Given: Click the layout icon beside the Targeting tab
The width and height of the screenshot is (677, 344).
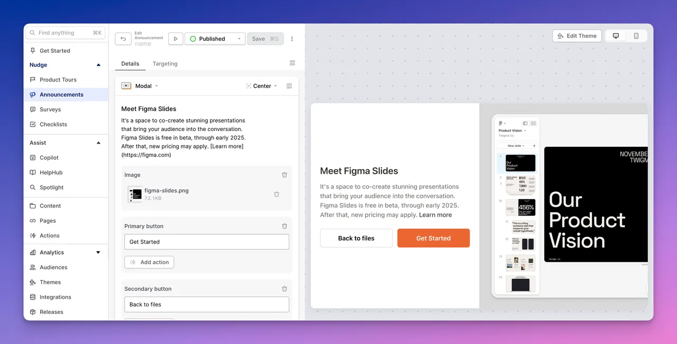Looking at the screenshot, I should pyautogui.click(x=292, y=63).
